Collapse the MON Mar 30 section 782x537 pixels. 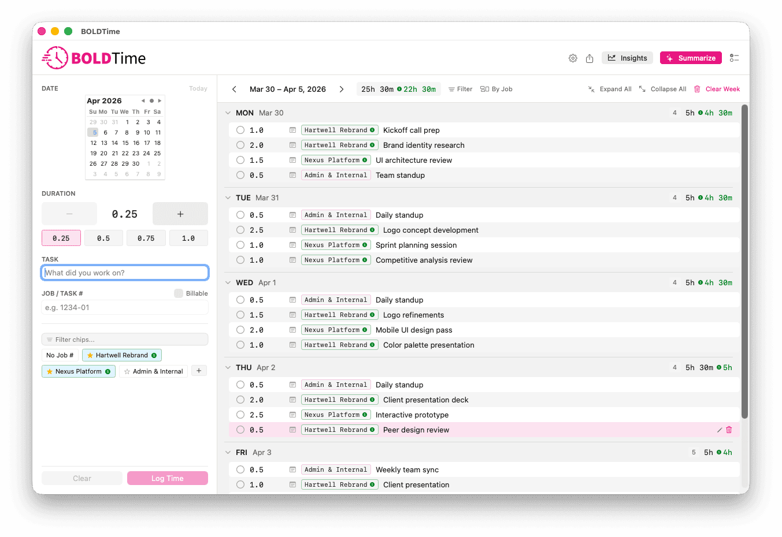coord(227,113)
